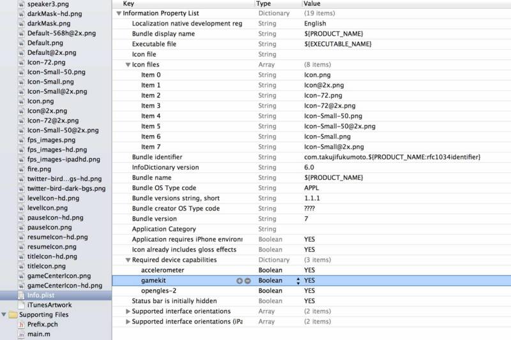Select levelIcon-hd.png in the navigator
The image size is (511, 340).
pyautogui.click(x=54, y=198)
